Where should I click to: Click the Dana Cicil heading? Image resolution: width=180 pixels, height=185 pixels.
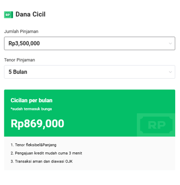pos(30,14)
